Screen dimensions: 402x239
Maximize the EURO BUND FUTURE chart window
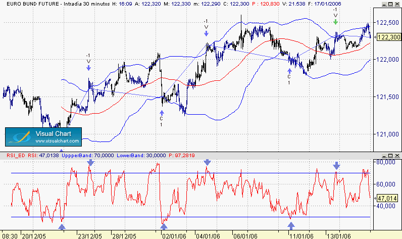point(390,4)
